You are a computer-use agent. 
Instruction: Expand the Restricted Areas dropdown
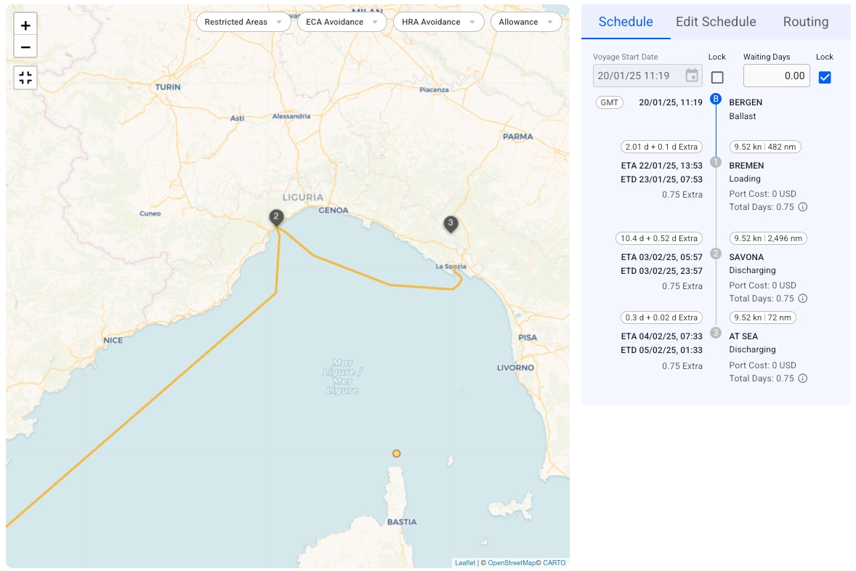pos(243,22)
